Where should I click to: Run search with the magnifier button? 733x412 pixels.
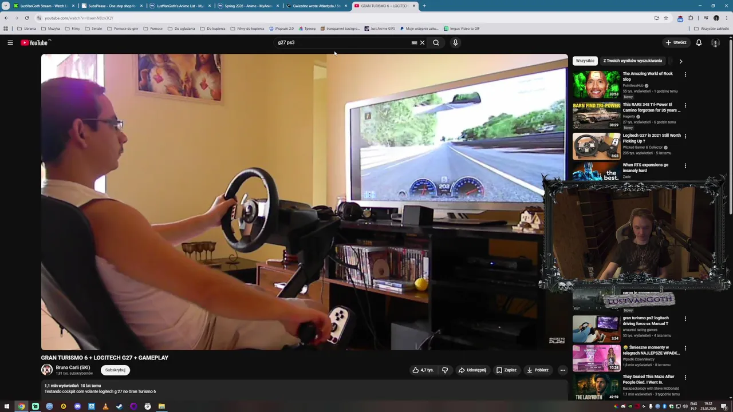[x=436, y=42]
